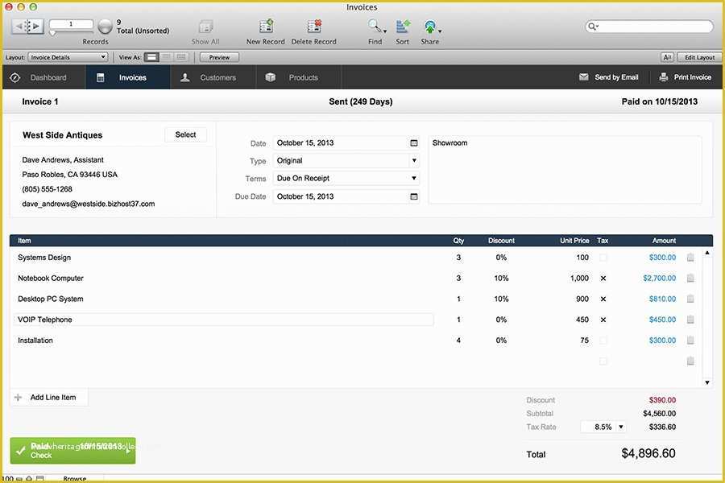Click the Send by Email envelope icon
Image resolution: width=725 pixels, height=483 pixels.
(583, 77)
